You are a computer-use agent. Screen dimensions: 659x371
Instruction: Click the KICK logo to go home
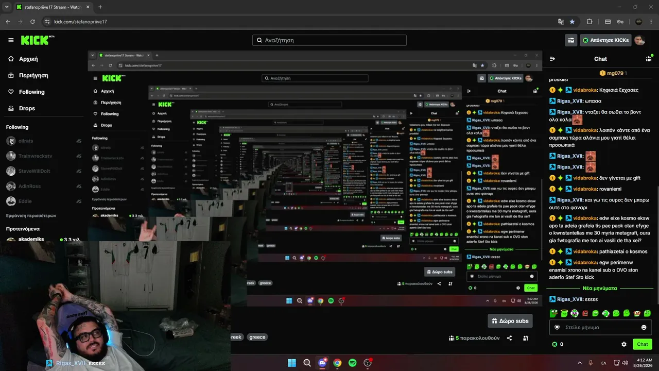[38, 40]
